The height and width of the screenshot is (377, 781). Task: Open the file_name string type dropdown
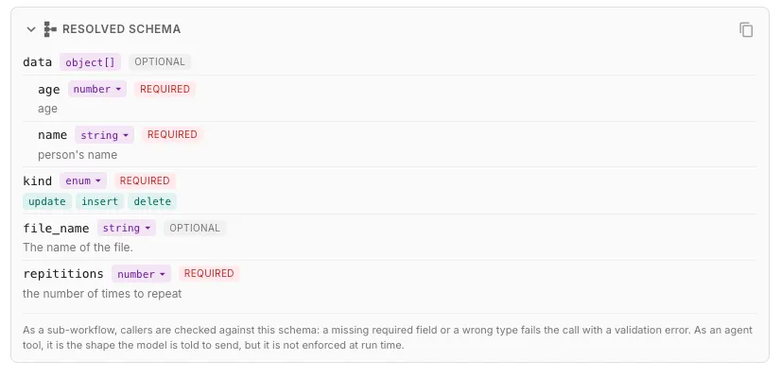pyautogui.click(x=127, y=228)
